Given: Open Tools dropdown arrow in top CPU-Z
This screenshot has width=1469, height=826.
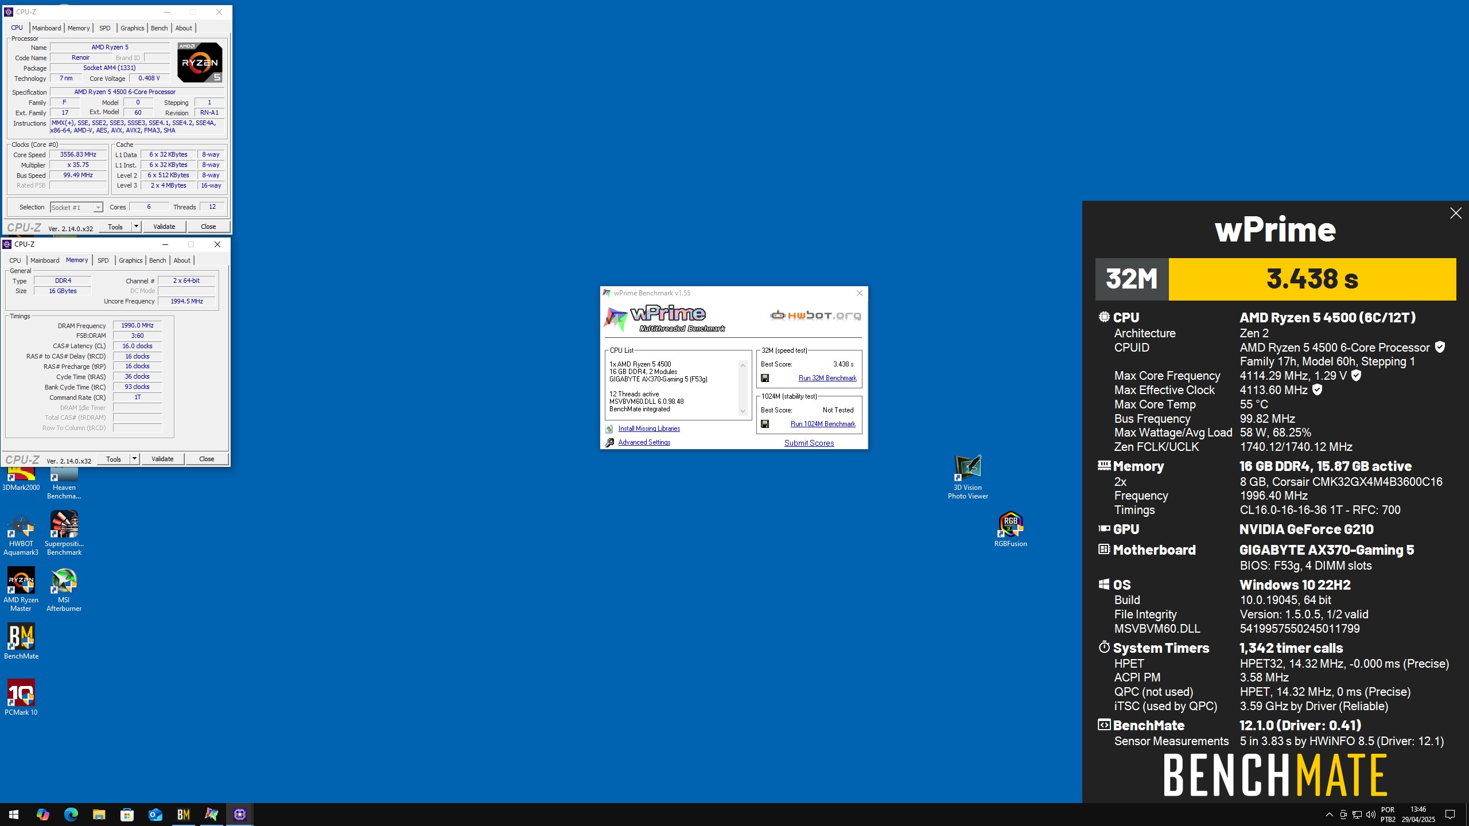Looking at the screenshot, I should point(136,227).
